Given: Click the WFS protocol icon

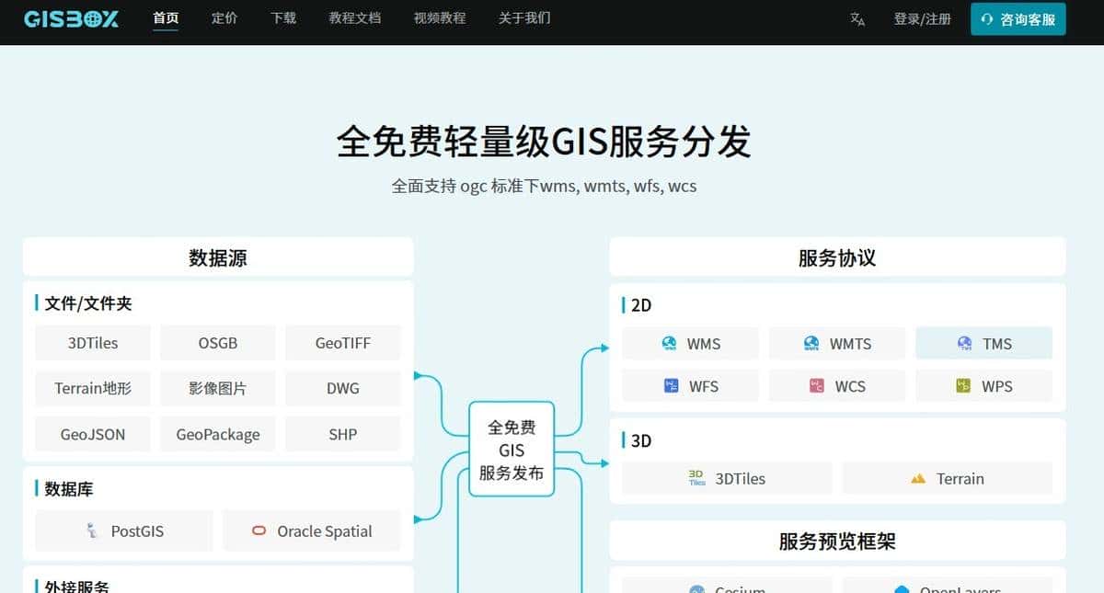Looking at the screenshot, I should 672,385.
